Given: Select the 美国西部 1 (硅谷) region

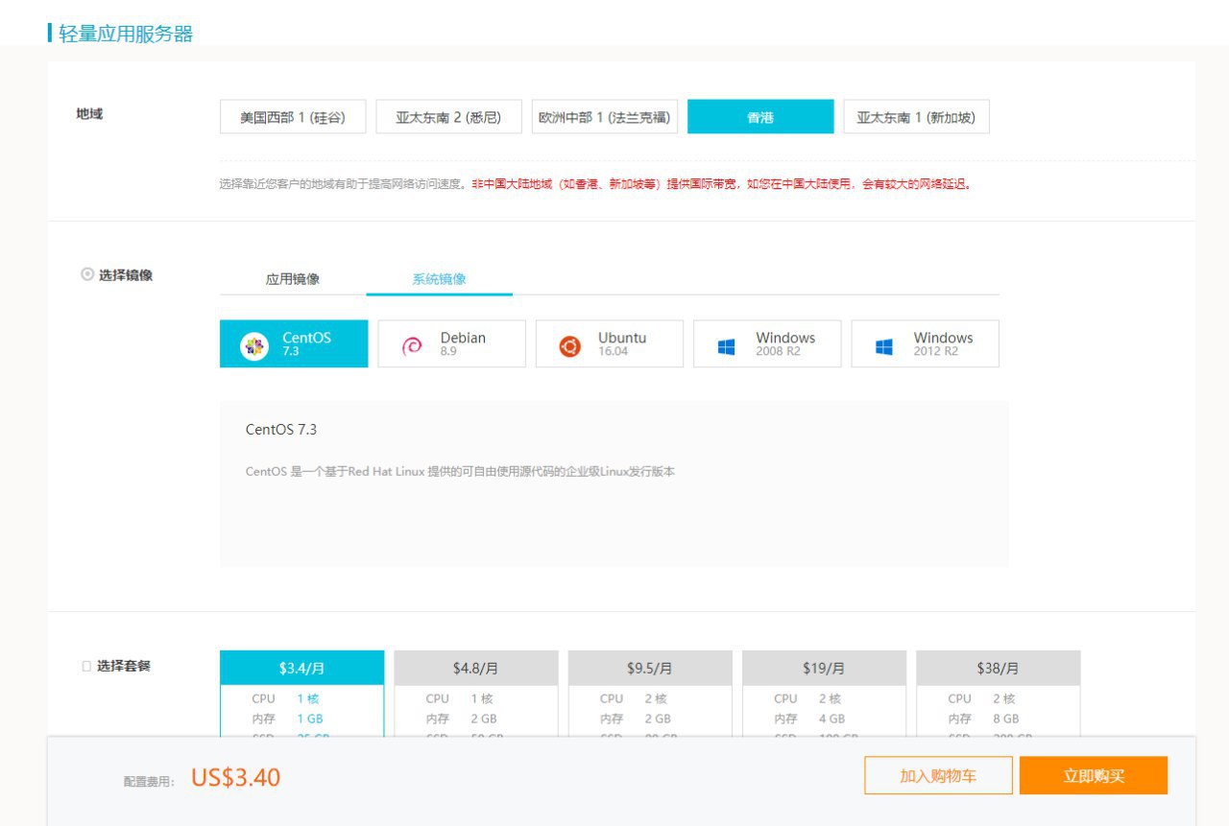Looking at the screenshot, I should pos(293,117).
